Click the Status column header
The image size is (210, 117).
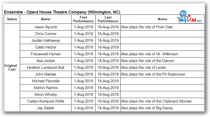[x=12, y=19]
